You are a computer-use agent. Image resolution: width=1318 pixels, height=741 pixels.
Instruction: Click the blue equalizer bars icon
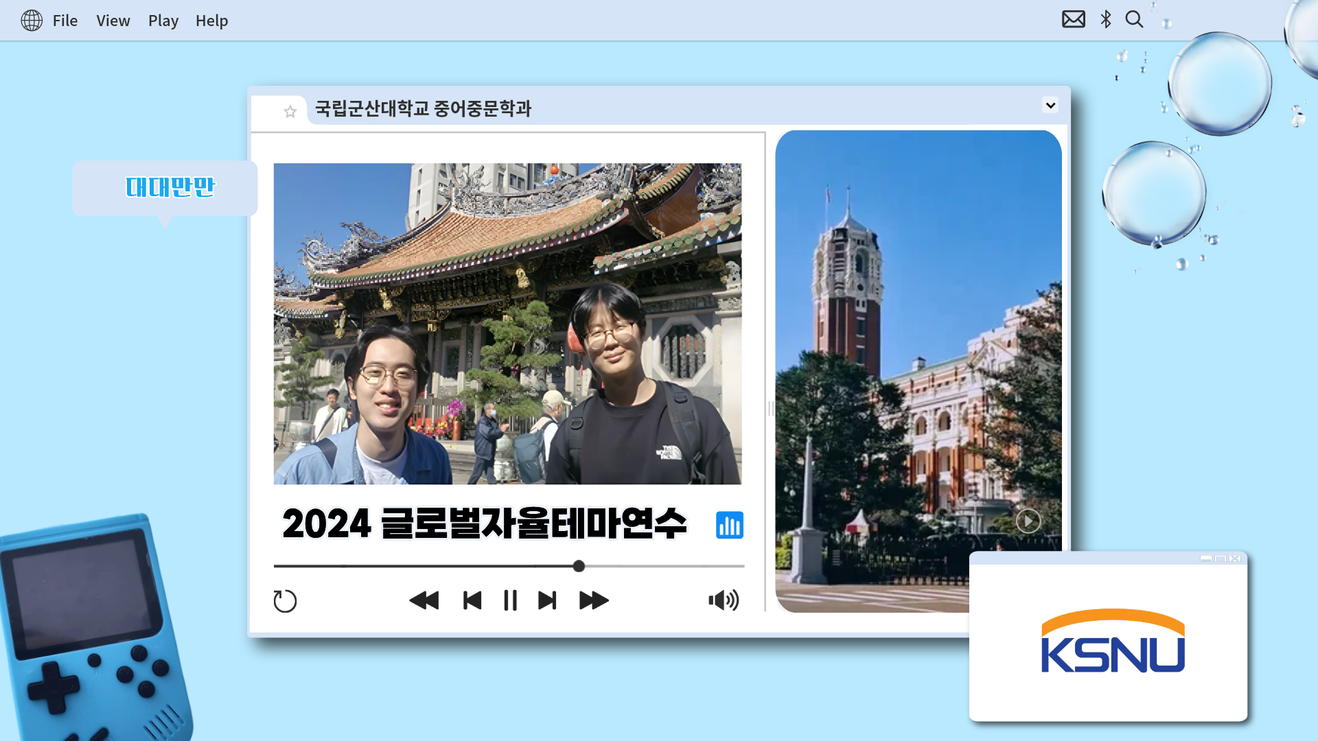(729, 525)
